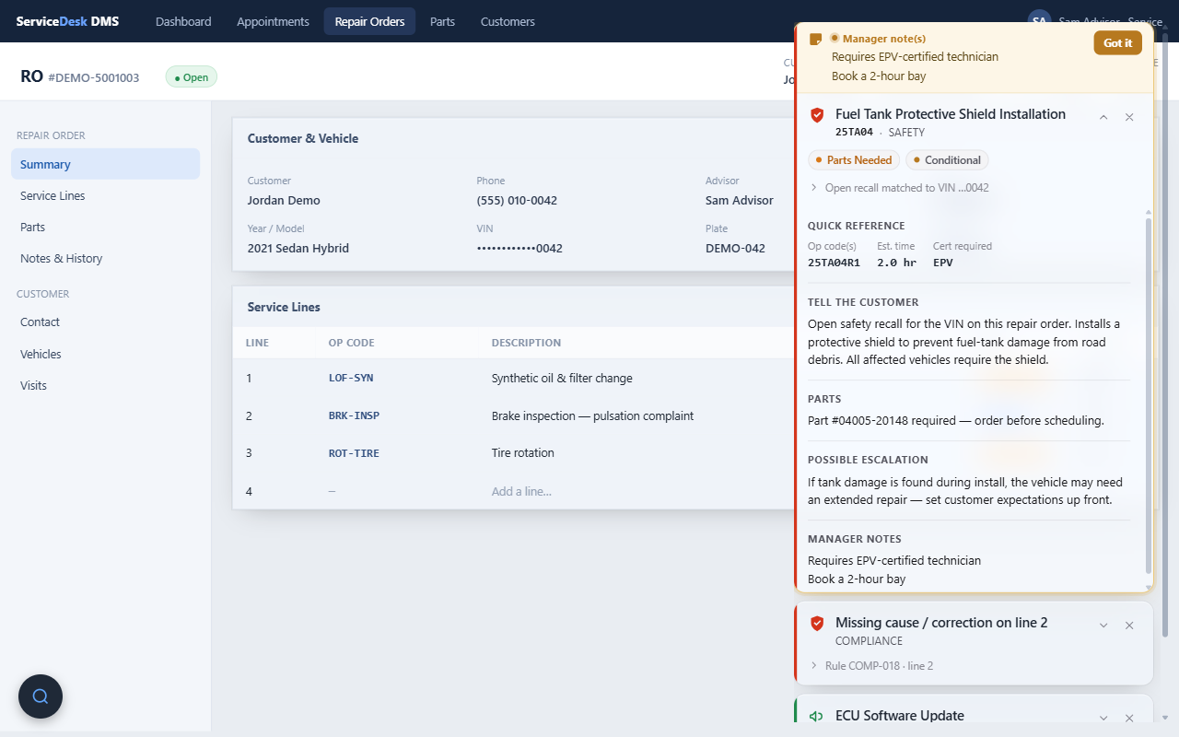Click the Fuel Tank recall shield icon
Image resolution: width=1179 pixels, height=737 pixels.
click(x=816, y=115)
